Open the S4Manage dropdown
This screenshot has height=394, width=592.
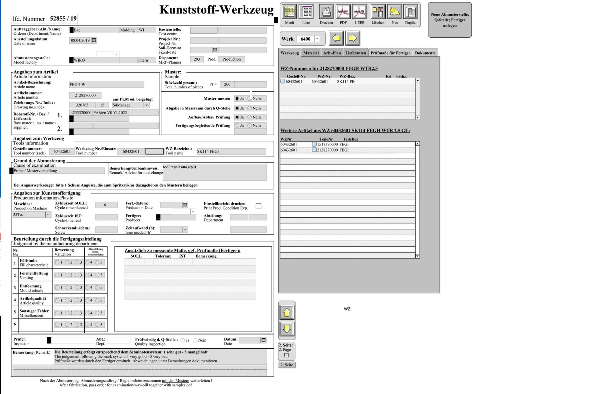[147, 105]
